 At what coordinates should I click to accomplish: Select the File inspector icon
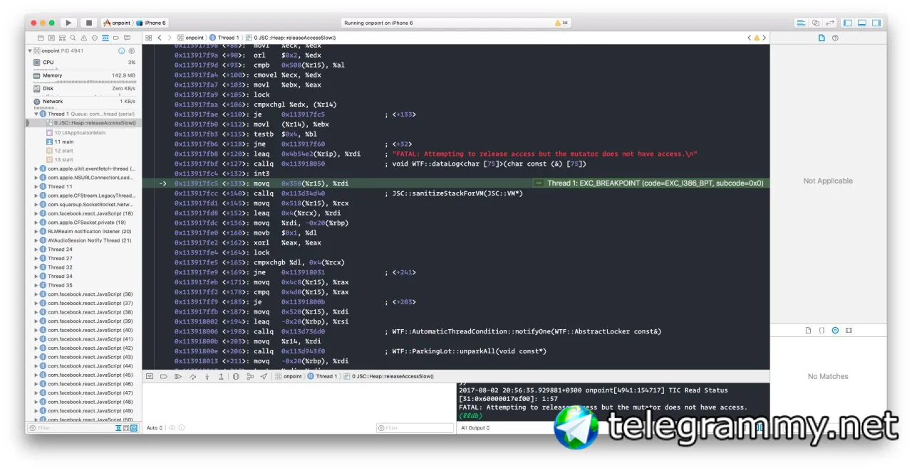coord(822,38)
